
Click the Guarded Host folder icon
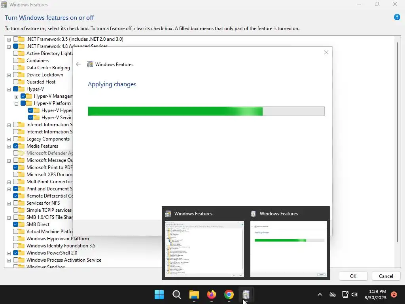(21, 82)
